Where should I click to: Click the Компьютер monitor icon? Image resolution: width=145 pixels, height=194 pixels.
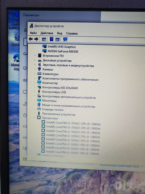click(x=39, y=82)
